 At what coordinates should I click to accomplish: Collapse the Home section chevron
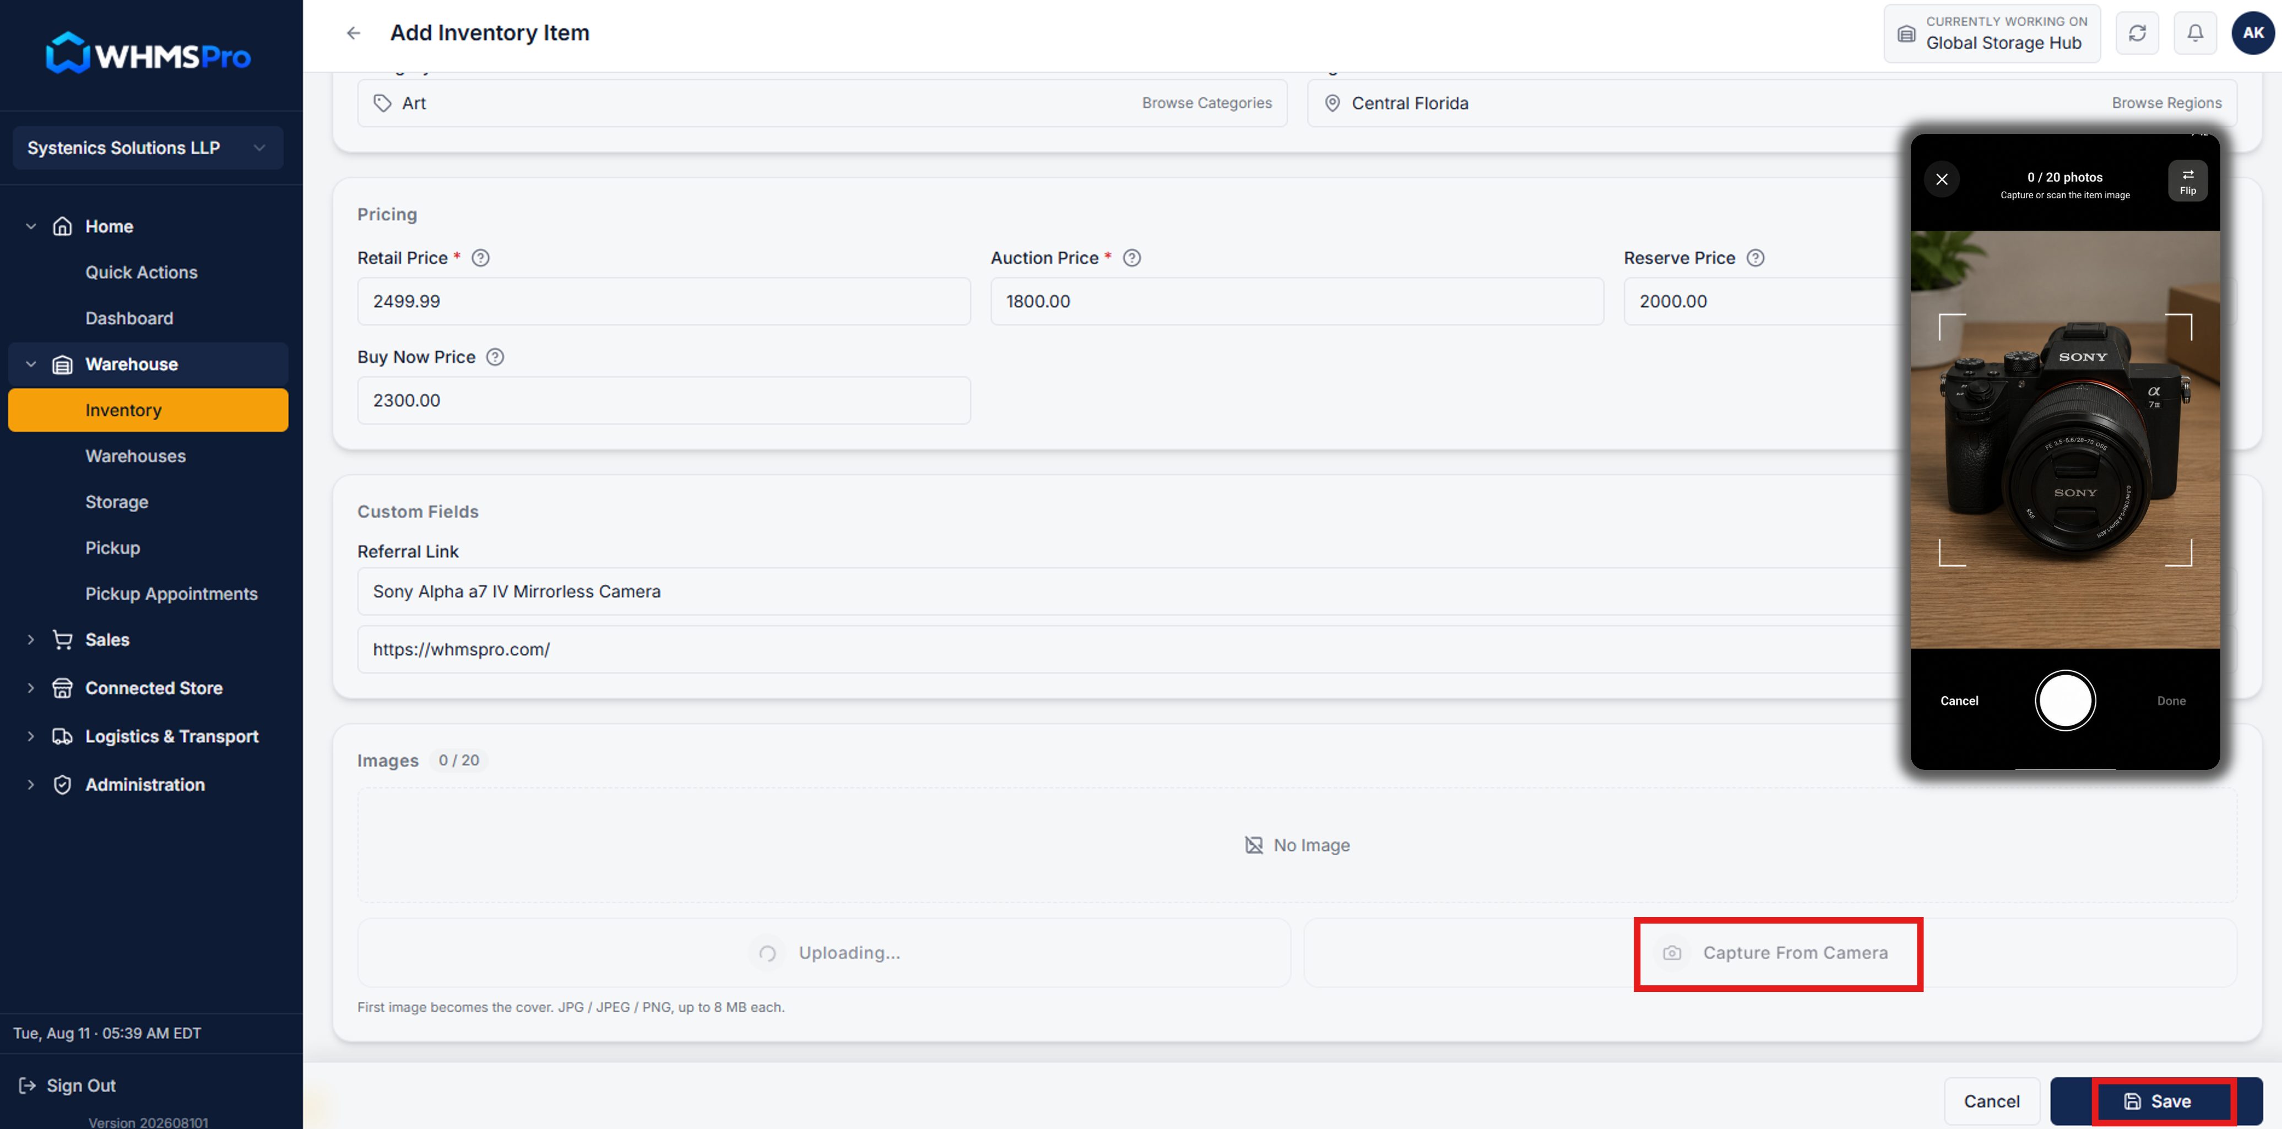click(x=31, y=226)
